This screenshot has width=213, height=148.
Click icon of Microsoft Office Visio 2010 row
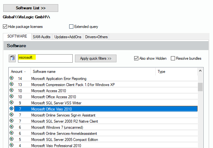point(12,109)
